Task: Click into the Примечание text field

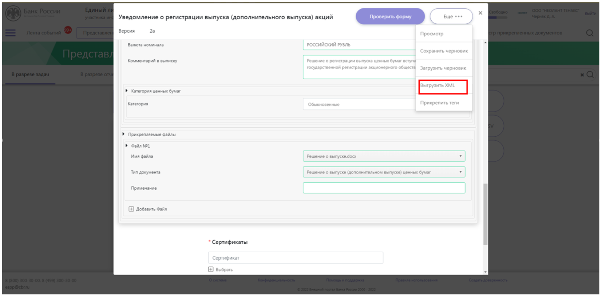Action: click(384, 188)
